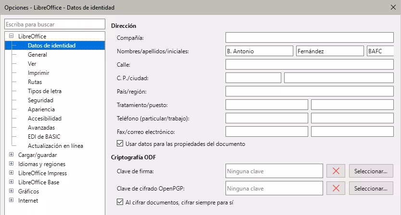Close the Opciones dialog window
Screen dimensions: 401x215
click(x=393, y=7)
